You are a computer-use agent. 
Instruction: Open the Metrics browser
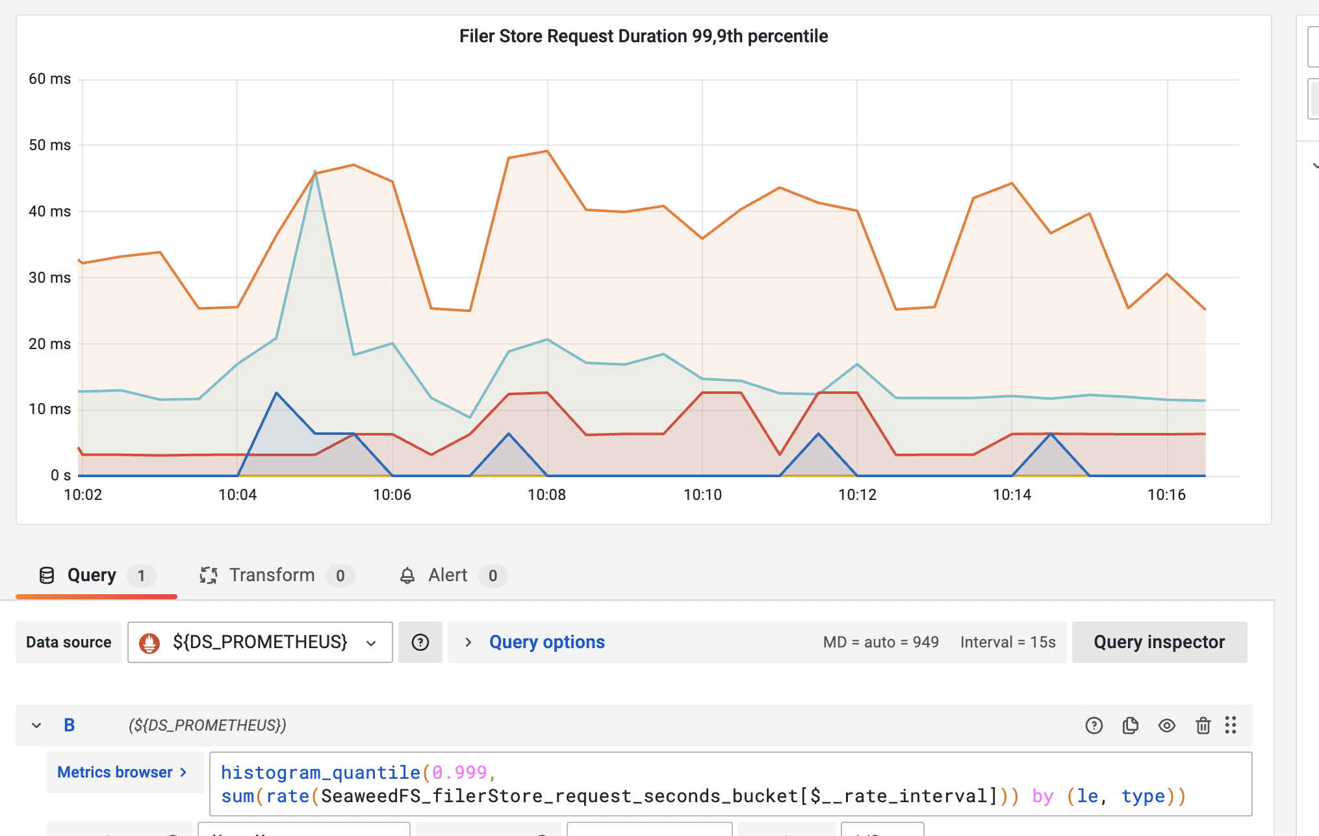click(x=122, y=772)
